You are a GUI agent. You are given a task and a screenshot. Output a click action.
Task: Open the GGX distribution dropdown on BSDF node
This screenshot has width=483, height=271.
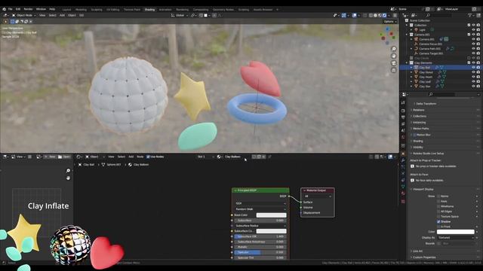pos(260,203)
